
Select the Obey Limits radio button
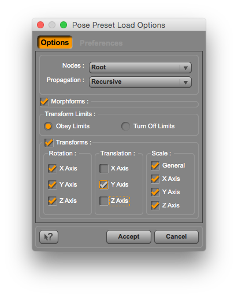(48, 127)
